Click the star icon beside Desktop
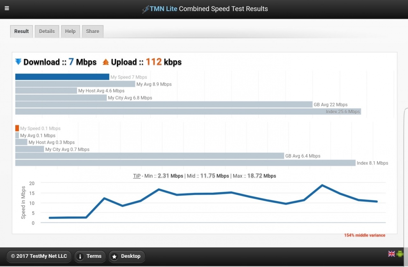Screen dimensions: 408x267 (114, 256)
